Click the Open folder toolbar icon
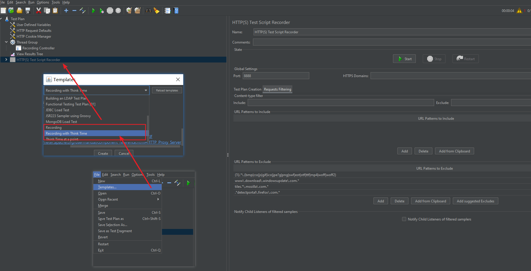Screen dimensions: 531x271 point(20,11)
